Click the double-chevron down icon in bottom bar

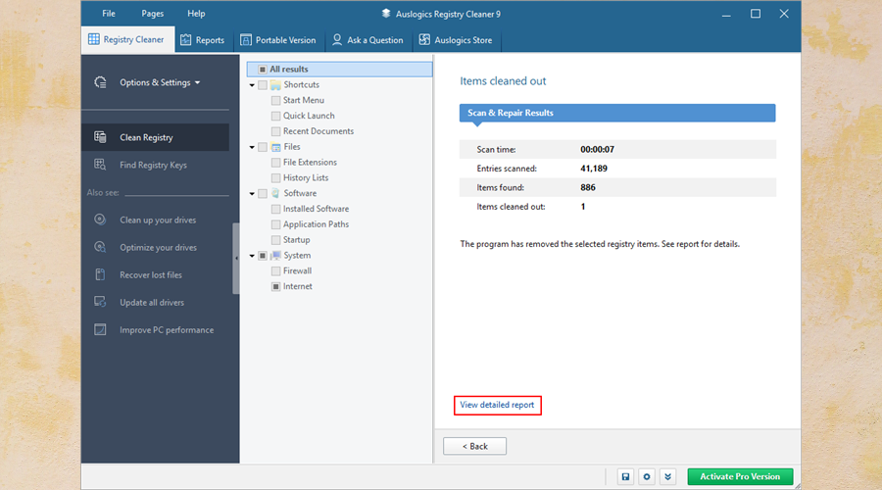[667, 476]
